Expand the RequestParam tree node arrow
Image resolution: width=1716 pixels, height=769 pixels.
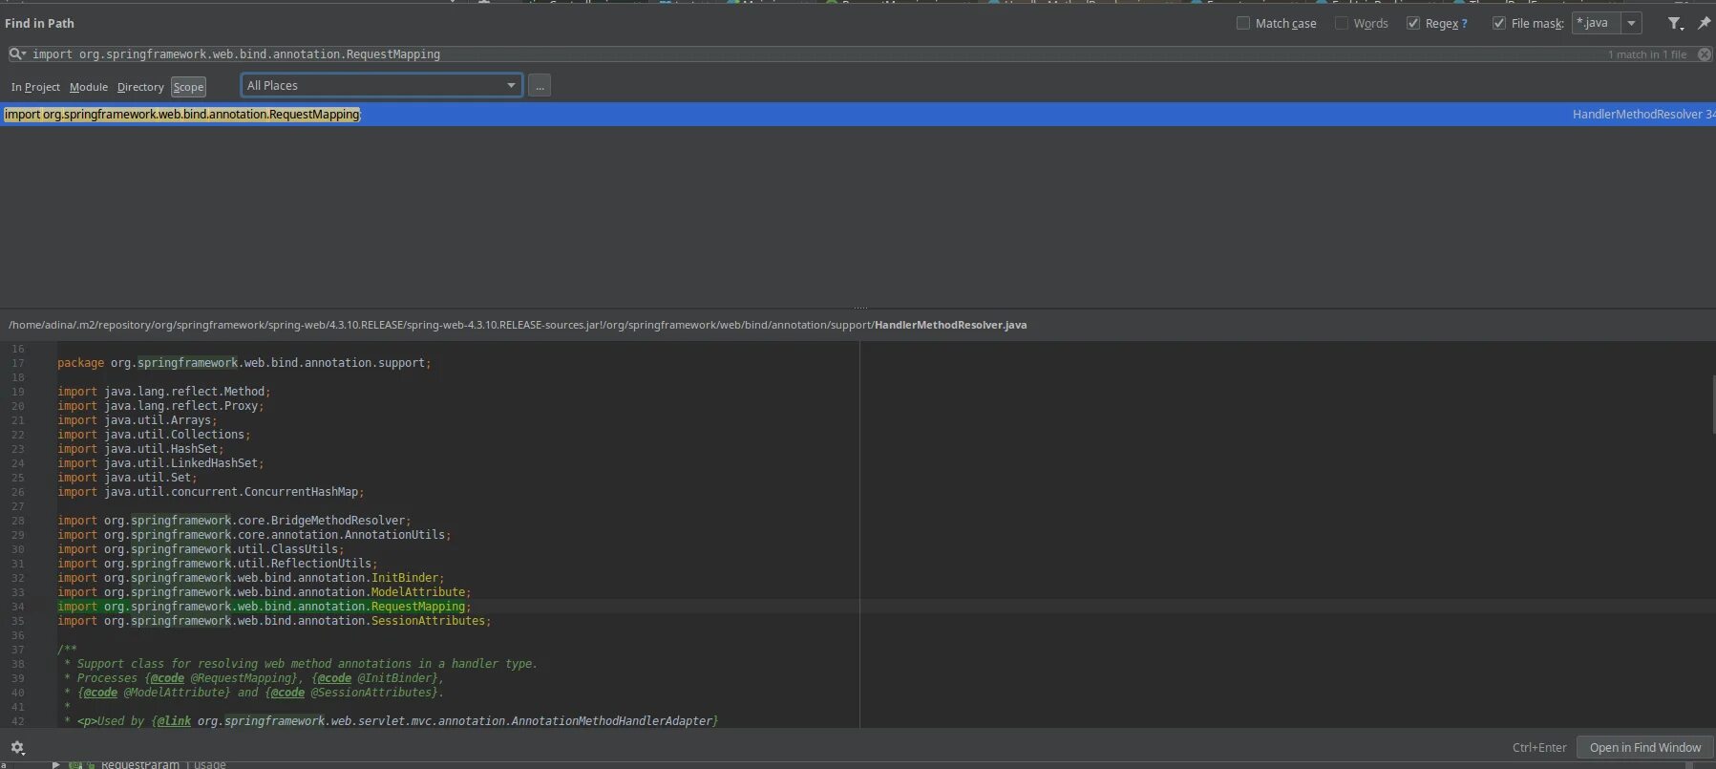click(x=56, y=764)
